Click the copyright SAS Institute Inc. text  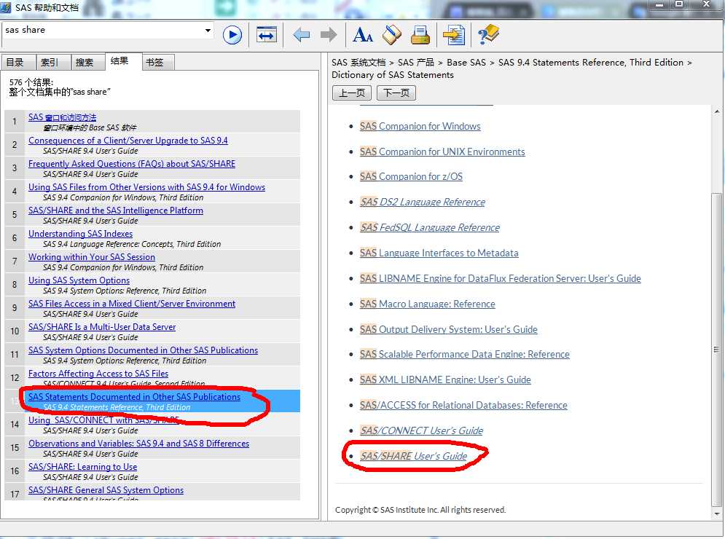click(x=420, y=510)
